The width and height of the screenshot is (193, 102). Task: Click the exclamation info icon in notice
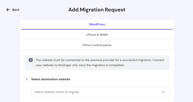(31, 60)
